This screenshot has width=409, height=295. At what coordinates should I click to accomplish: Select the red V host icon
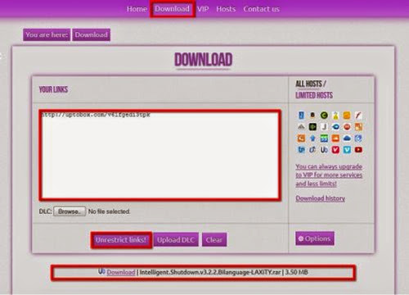click(x=335, y=150)
